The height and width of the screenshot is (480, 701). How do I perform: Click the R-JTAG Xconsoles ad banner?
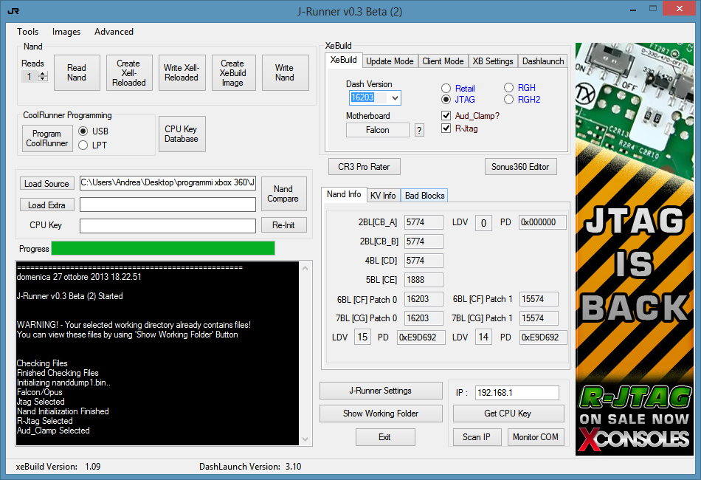coord(635,249)
